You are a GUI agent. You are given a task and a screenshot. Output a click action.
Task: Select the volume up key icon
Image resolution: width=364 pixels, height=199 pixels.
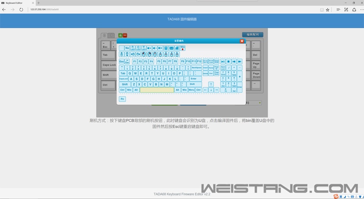pos(149,48)
